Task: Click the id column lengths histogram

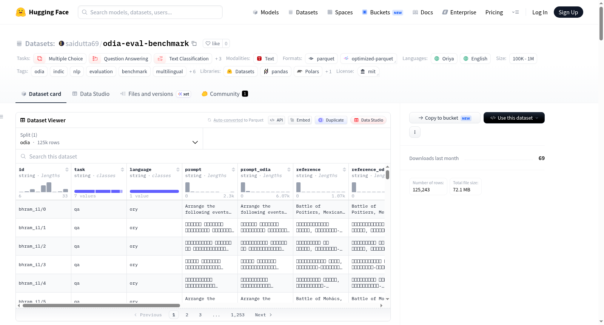Action: pyautogui.click(x=43, y=187)
